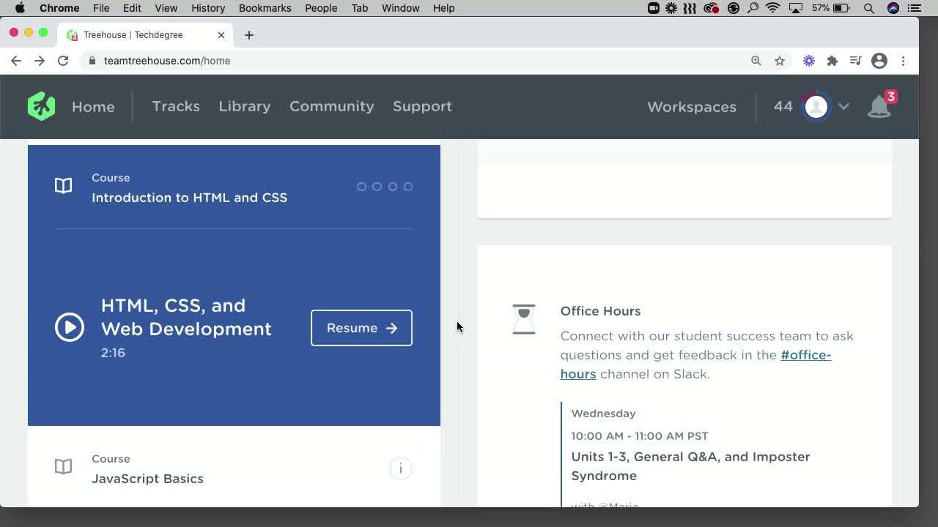Expand the profile dropdown chevron
The width and height of the screenshot is (938, 527).
coord(843,106)
